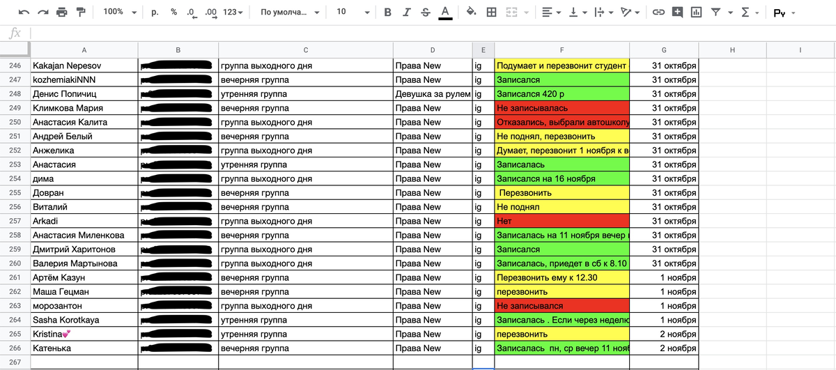Toggle strikethrough formatting
Viewport: 836px width, 370px height.
click(426, 13)
